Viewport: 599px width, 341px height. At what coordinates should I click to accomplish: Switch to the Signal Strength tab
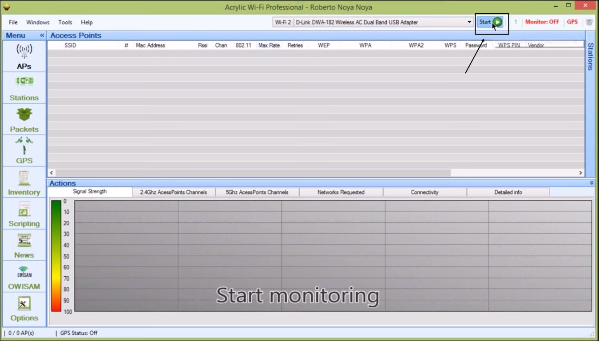click(x=90, y=192)
